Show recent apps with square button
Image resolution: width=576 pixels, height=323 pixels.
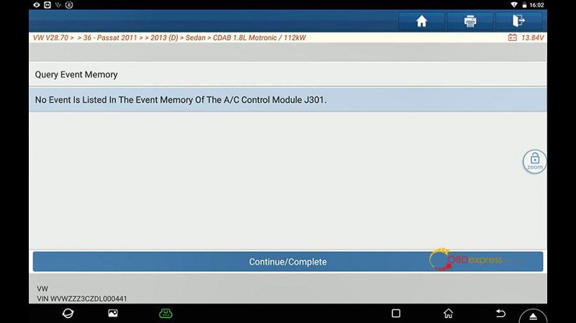click(396, 313)
